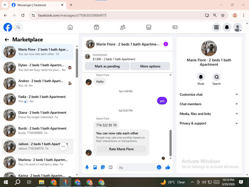
Task: Open Fadia conversation in list
Action: (x=37, y=99)
